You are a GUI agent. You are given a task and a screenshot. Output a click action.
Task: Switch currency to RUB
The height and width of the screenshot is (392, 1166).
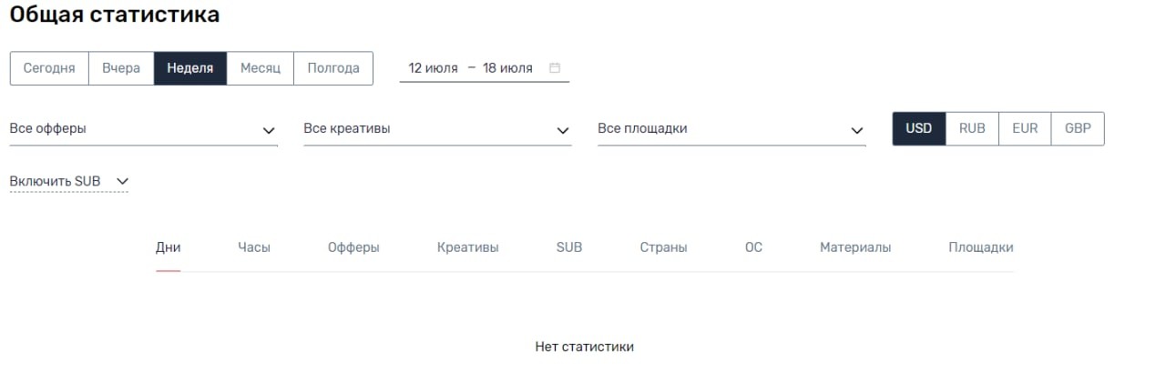click(x=972, y=128)
